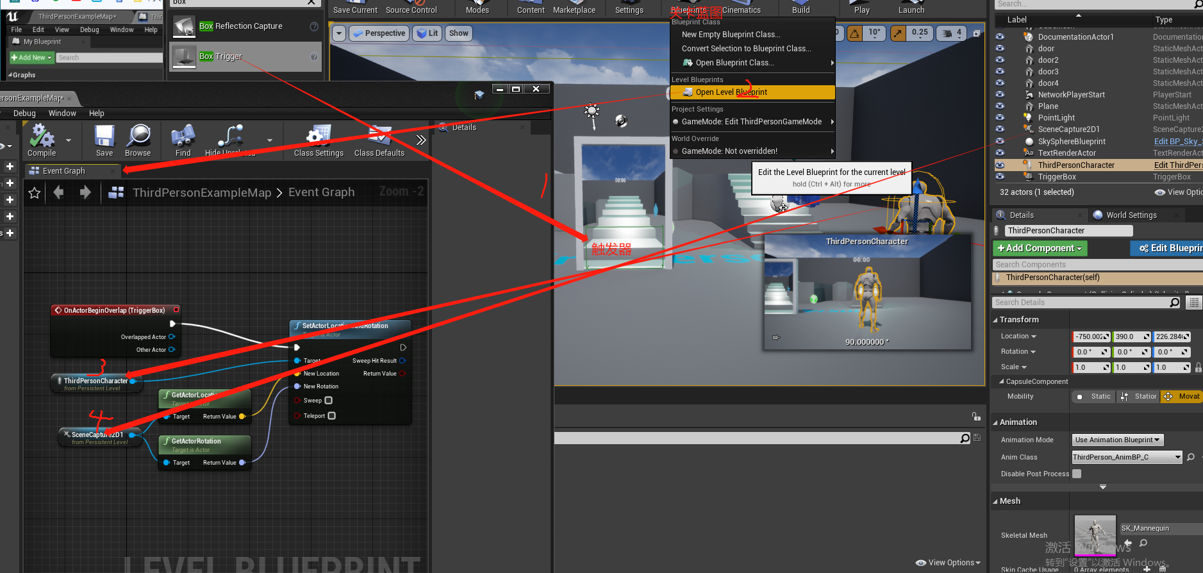The width and height of the screenshot is (1203, 573).
Task: Go back with the graph navigation arrow
Action: (58, 192)
